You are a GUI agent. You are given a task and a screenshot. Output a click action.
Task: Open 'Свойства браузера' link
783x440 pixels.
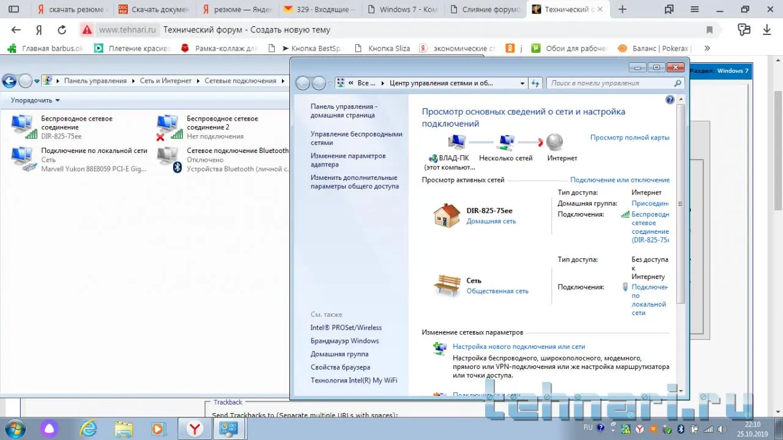click(x=340, y=367)
